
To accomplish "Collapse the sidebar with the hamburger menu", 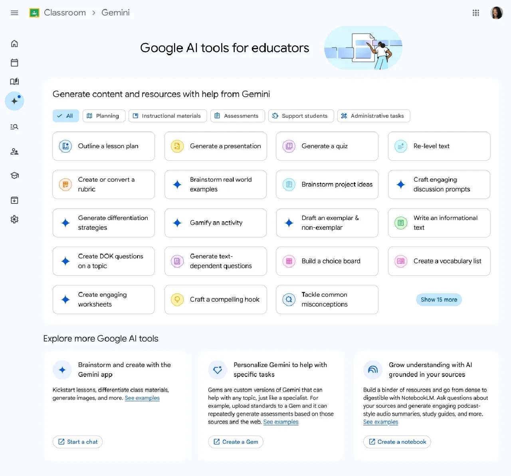I will pos(14,12).
